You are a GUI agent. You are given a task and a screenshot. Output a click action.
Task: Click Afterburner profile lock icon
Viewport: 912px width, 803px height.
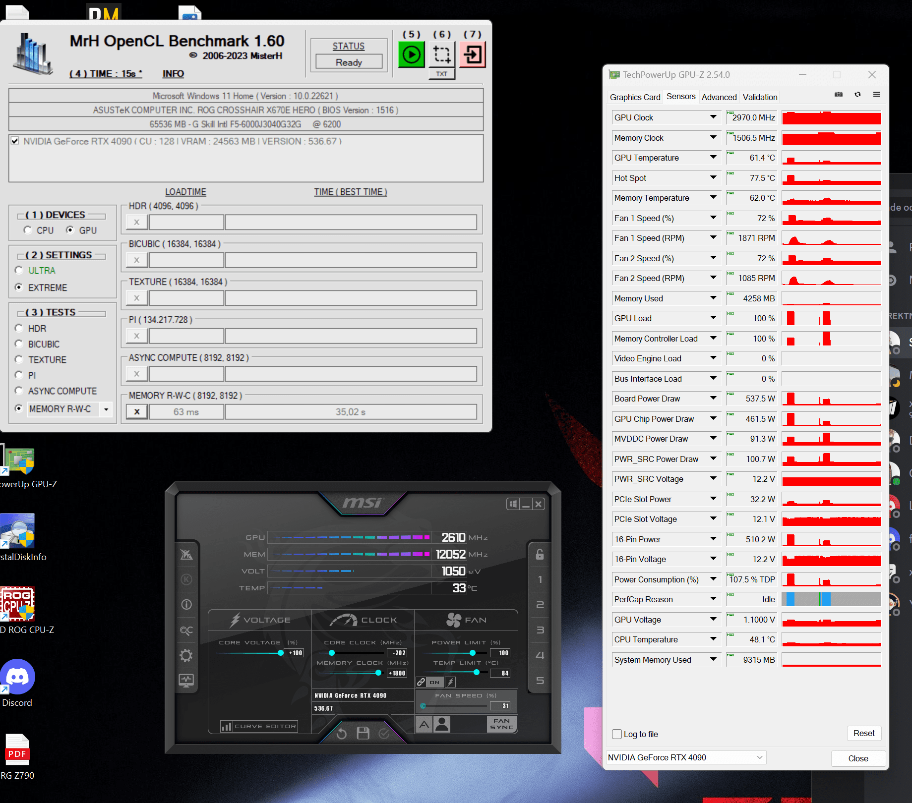click(540, 554)
